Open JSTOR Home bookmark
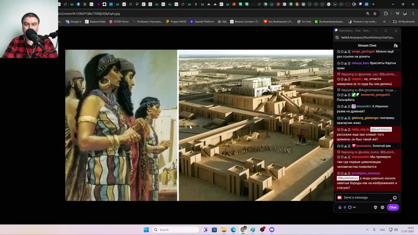The height and width of the screenshot is (235, 418). tap(119, 22)
